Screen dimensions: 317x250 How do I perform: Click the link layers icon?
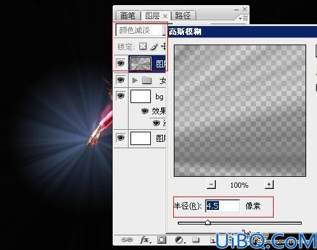[x=127, y=240]
